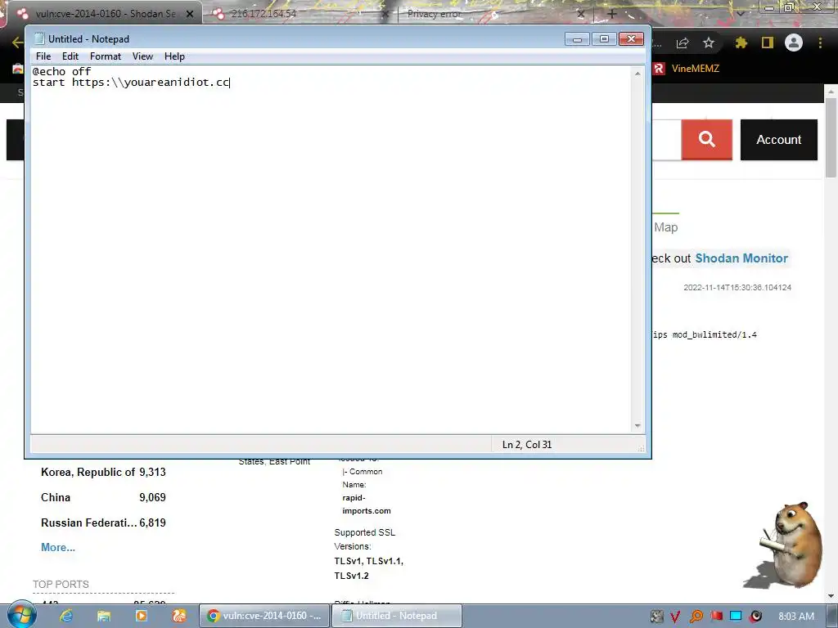Open the orange UC Browser taskbar icon
Viewport: 838px width, 628px height.
[x=179, y=616]
